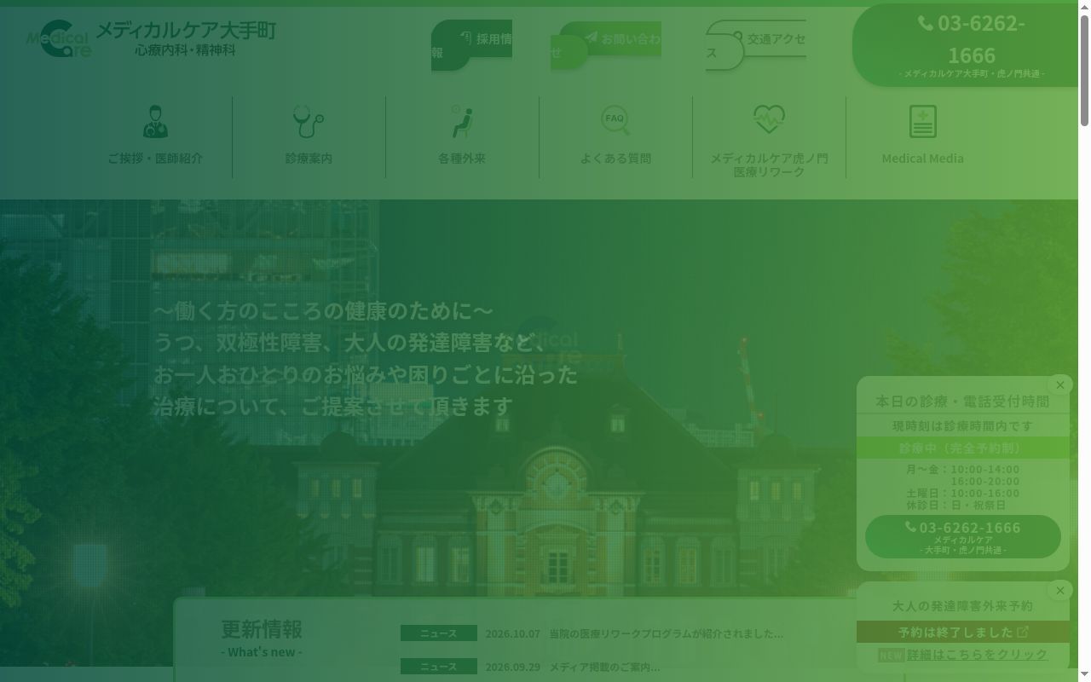Viewport: 1091px width, 682px height.
Task: Open the 交通アクセス header button
Action: (756, 45)
